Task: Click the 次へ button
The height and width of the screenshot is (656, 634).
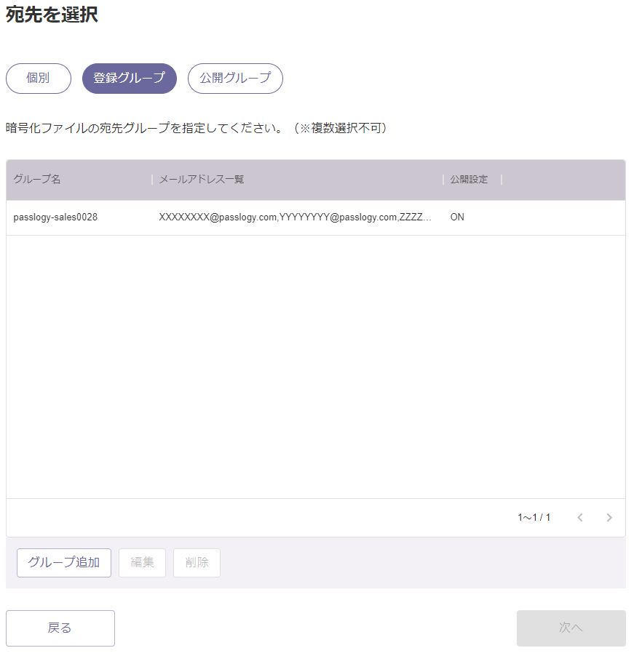Action: [x=571, y=628]
